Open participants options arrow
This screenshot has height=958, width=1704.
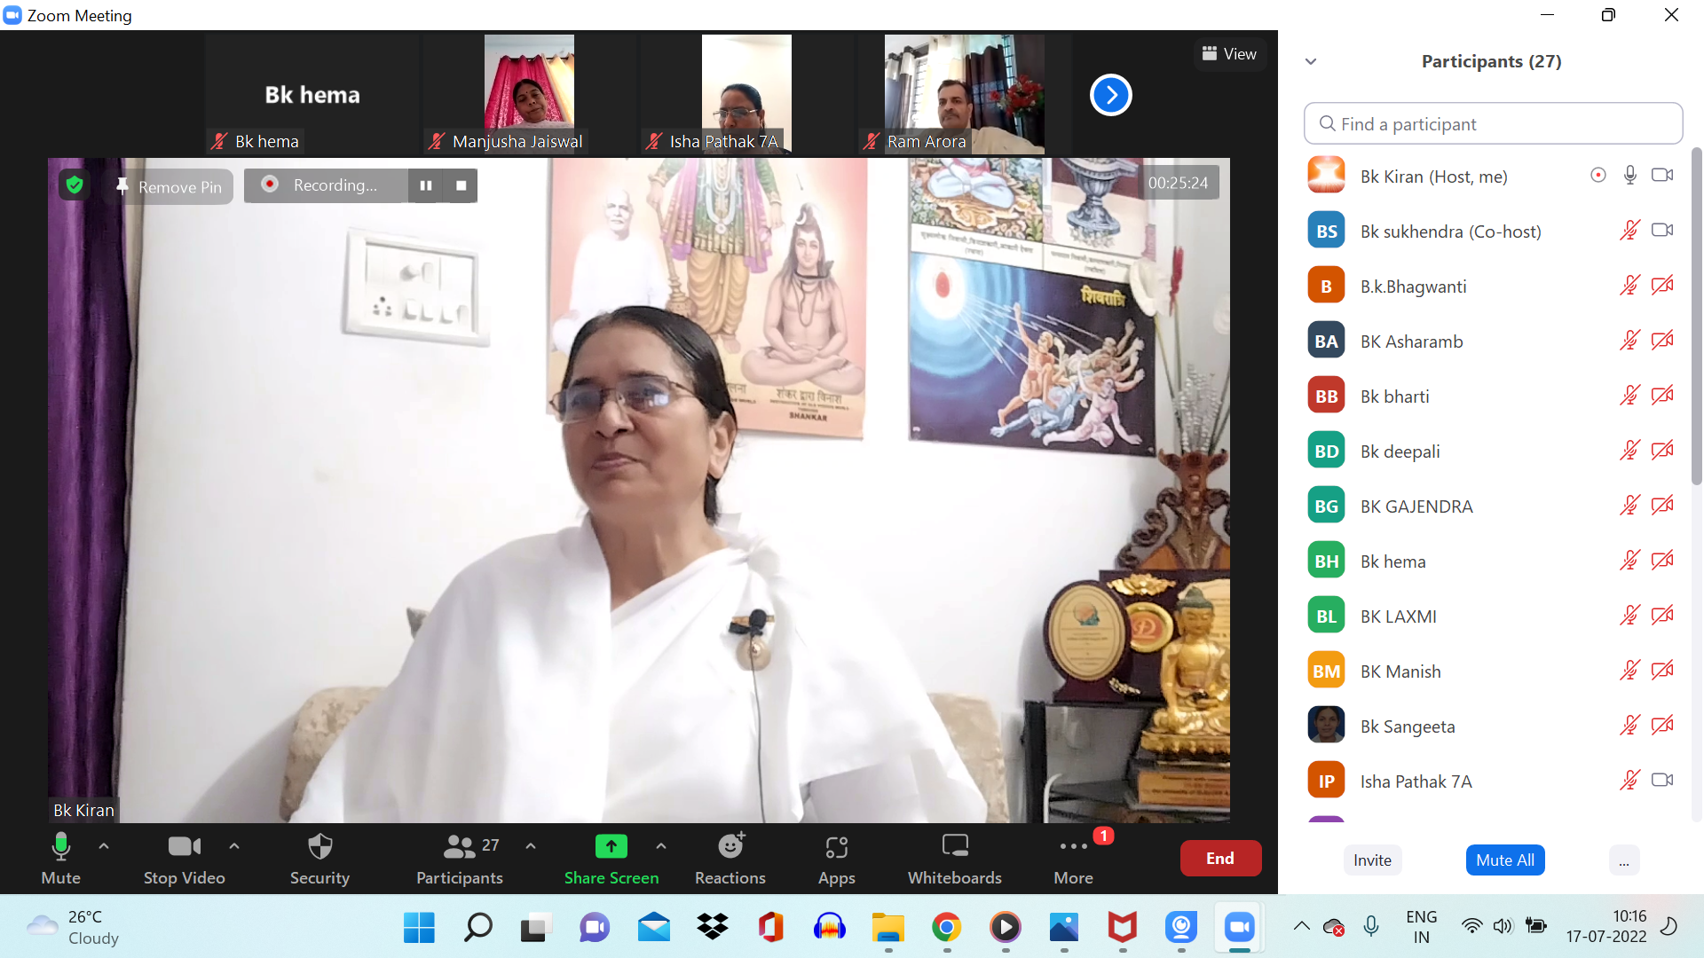[x=531, y=846]
